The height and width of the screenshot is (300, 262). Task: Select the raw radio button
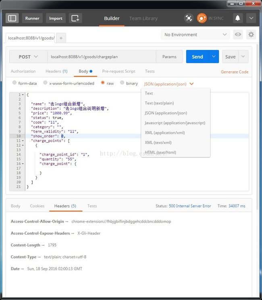tap(103, 83)
